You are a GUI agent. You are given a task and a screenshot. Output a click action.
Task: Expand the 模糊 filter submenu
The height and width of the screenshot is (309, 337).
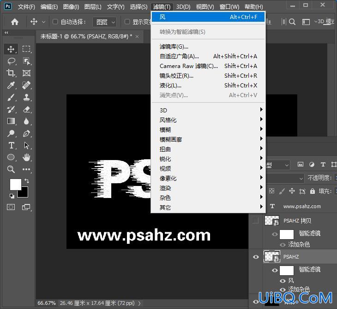click(x=208, y=130)
